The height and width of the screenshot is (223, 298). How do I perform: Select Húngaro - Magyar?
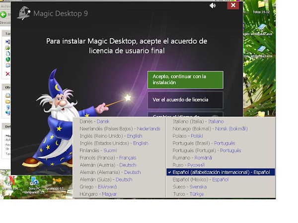click(x=98, y=194)
